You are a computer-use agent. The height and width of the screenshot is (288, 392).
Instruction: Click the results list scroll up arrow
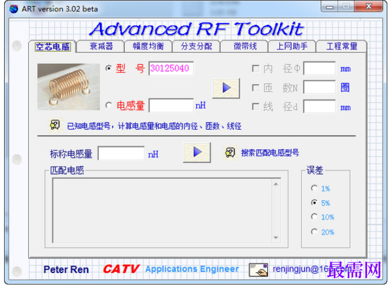pyautogui.click(x=276, y=184)
